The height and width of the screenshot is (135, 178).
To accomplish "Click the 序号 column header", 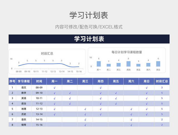I will tap(12, 81).
